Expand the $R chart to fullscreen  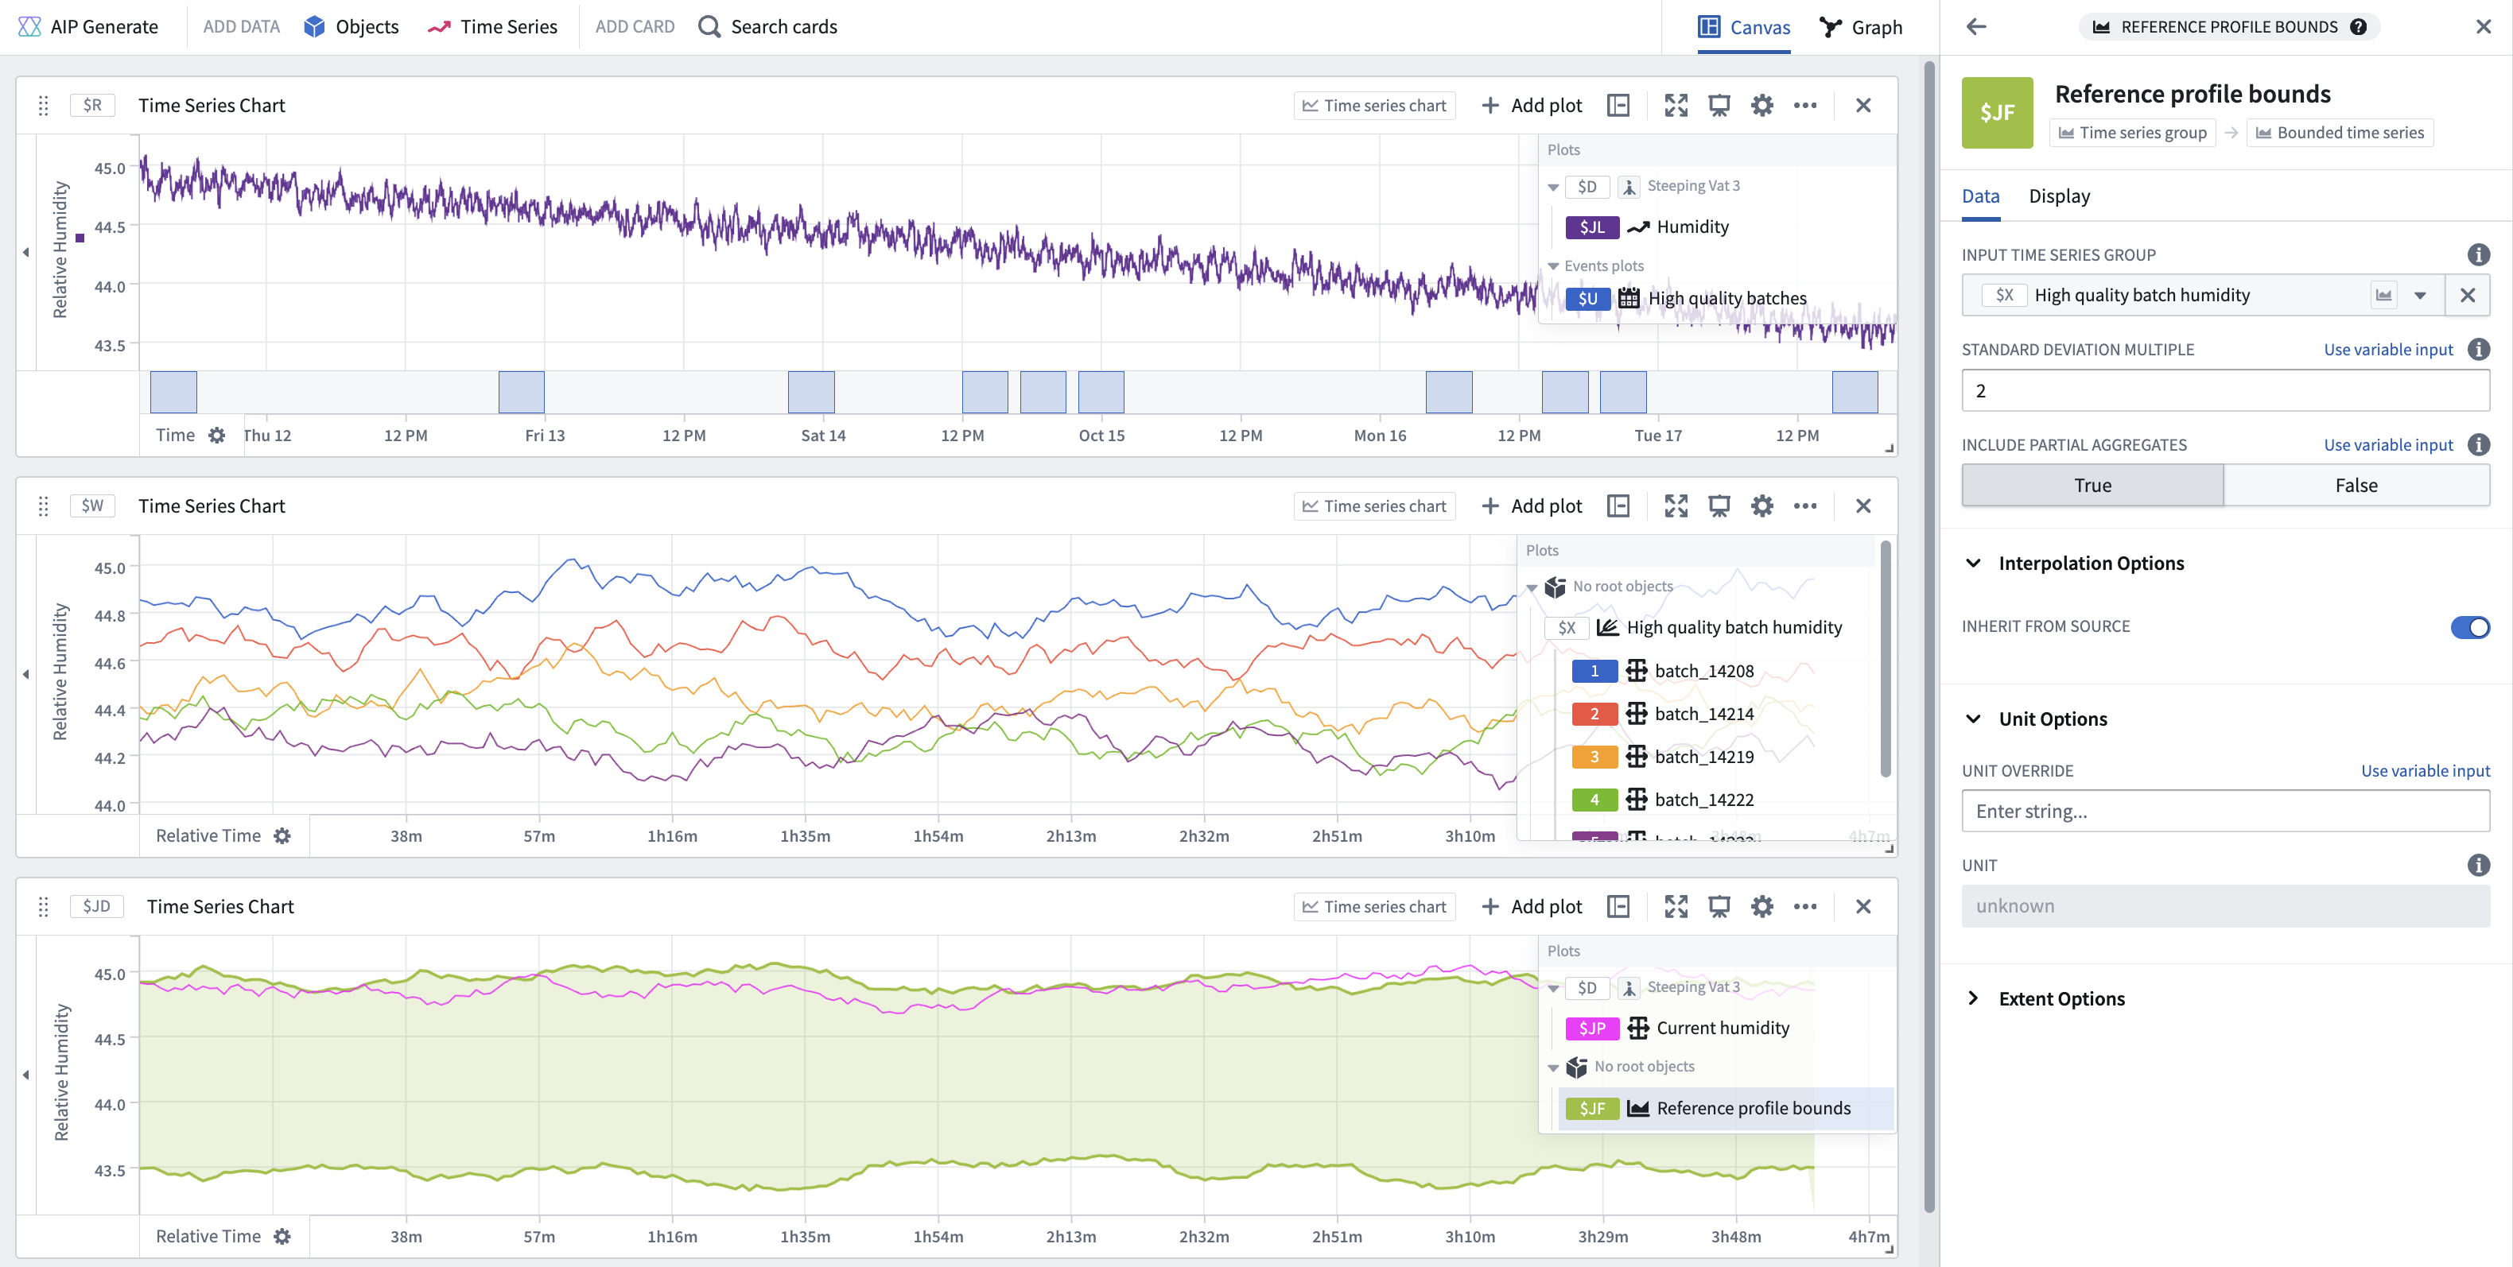coord(1675,106)
